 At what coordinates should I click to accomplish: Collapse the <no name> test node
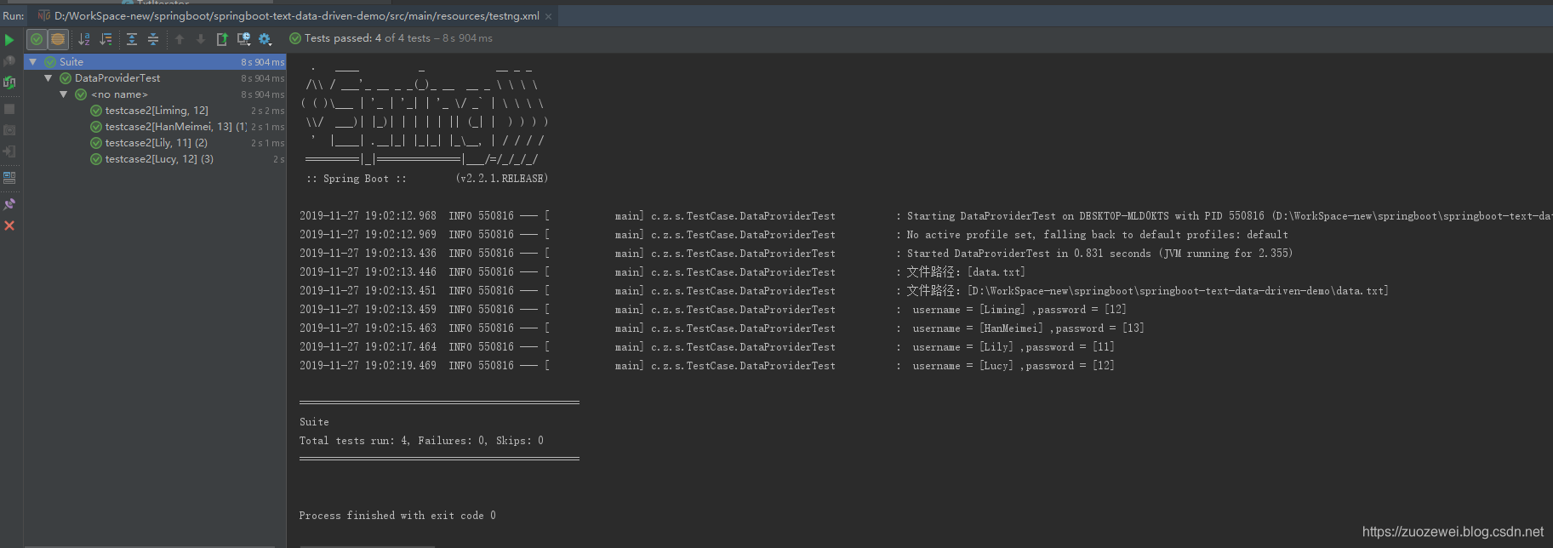(x=64, y=94)
